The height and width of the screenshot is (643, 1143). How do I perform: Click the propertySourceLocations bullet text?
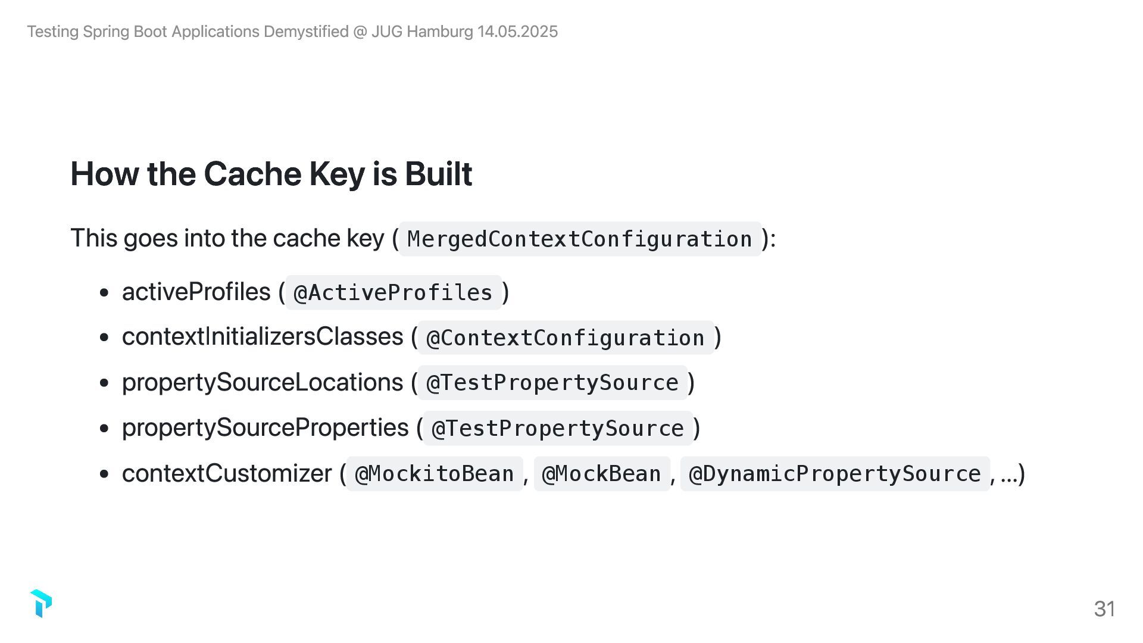coord(263,383)
